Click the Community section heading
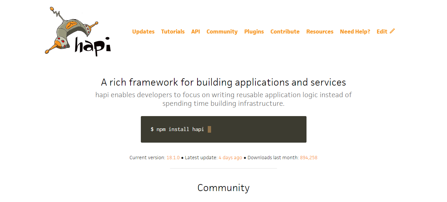This screenshot has height=202, width=447. [223, 188]
